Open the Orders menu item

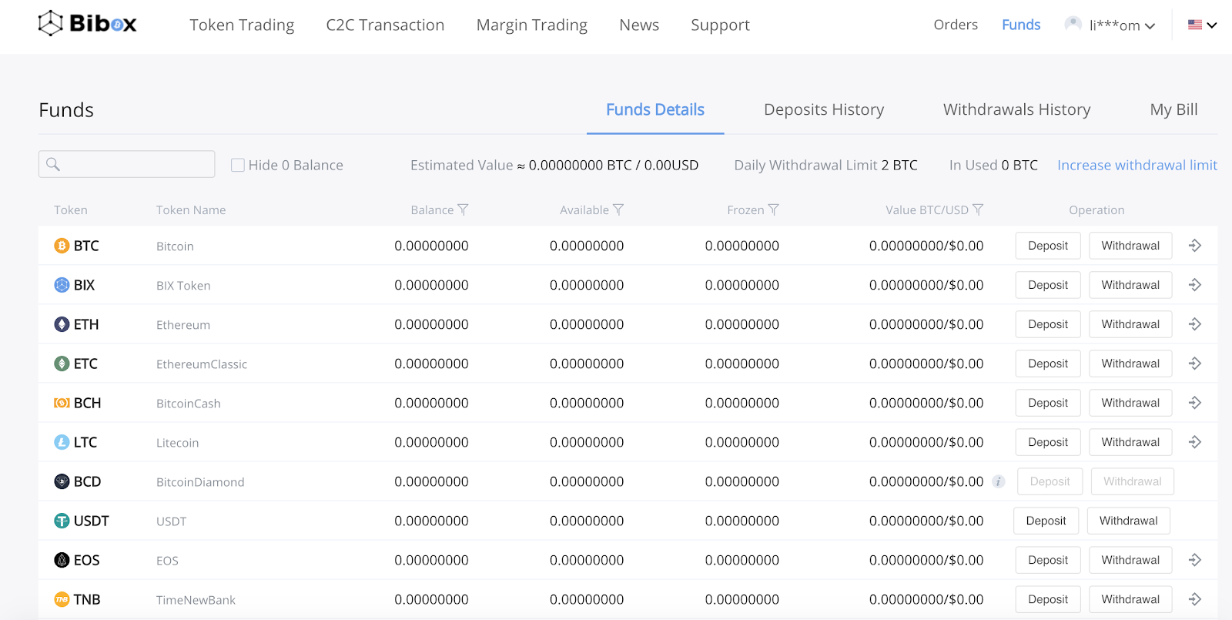coord(956,25)
